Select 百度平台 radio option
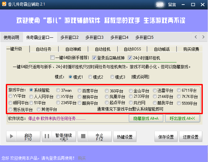Viewport: 208px width, 162px height. (79, 90)
